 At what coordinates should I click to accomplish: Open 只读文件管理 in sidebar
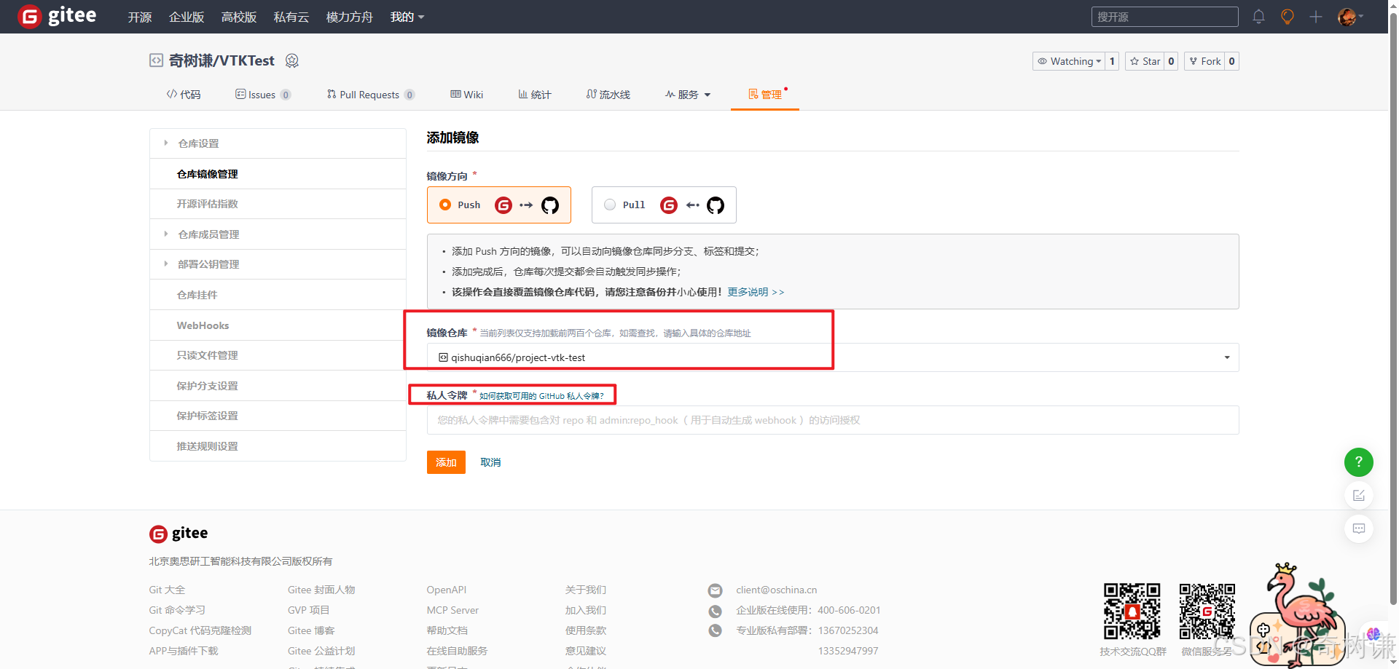pos(278,355)
